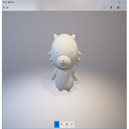Toggle the highlighted blue turntable button

point(57,124)
